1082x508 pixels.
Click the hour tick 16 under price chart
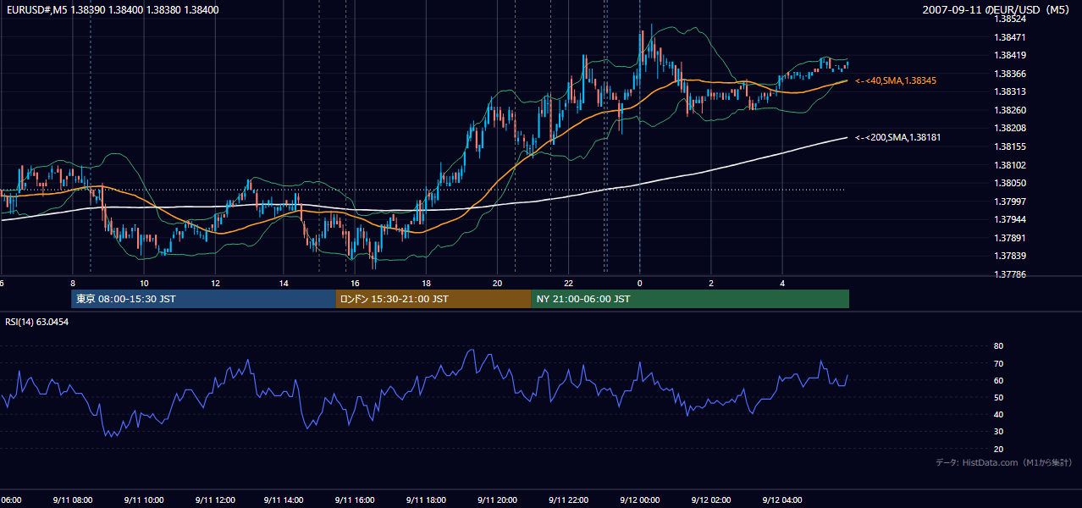click(356, 283)
